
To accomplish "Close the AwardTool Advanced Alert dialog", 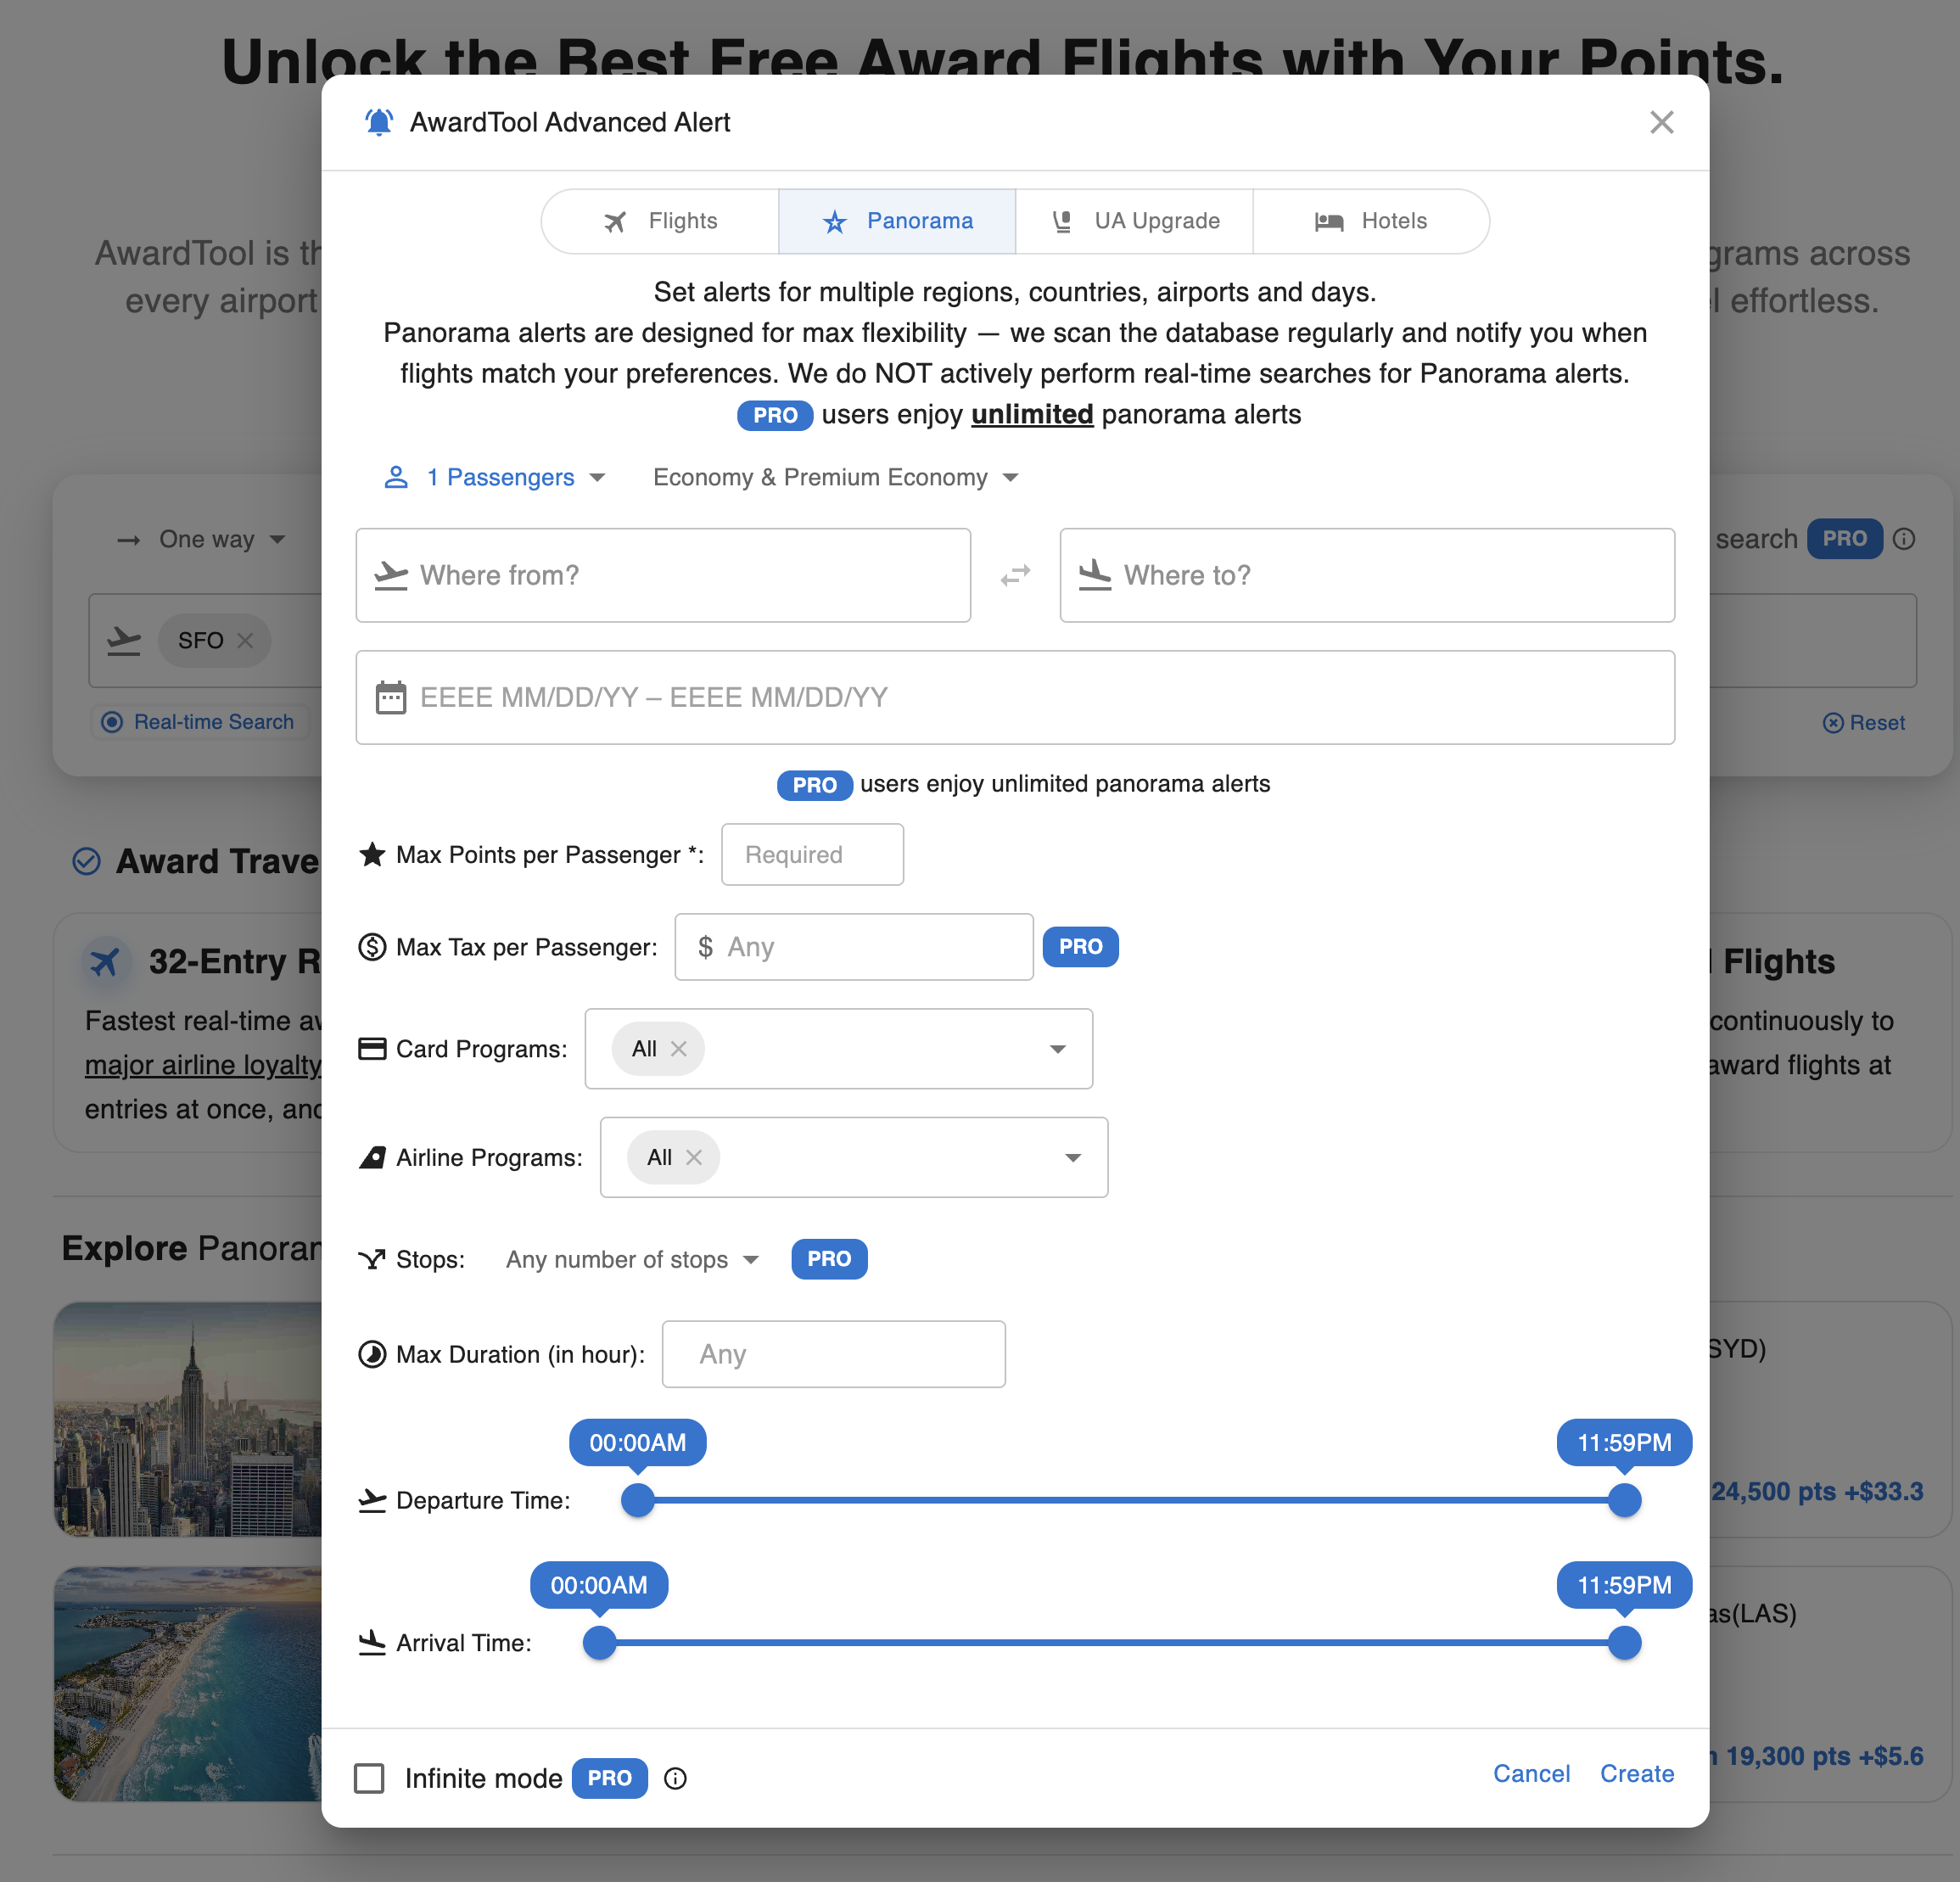I will coord(1661,122).
